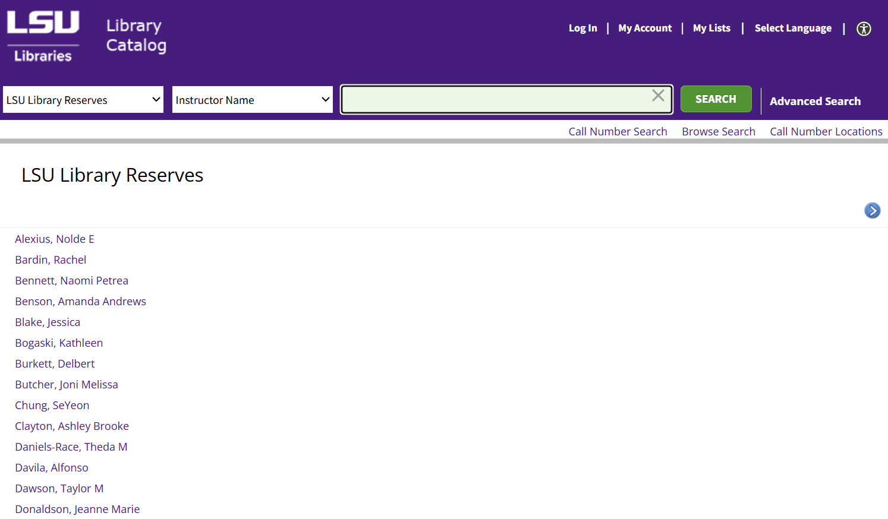Go to next page with blue arrow icon
This screenshot has height=519, width=888.
click(x=872, y=210)
